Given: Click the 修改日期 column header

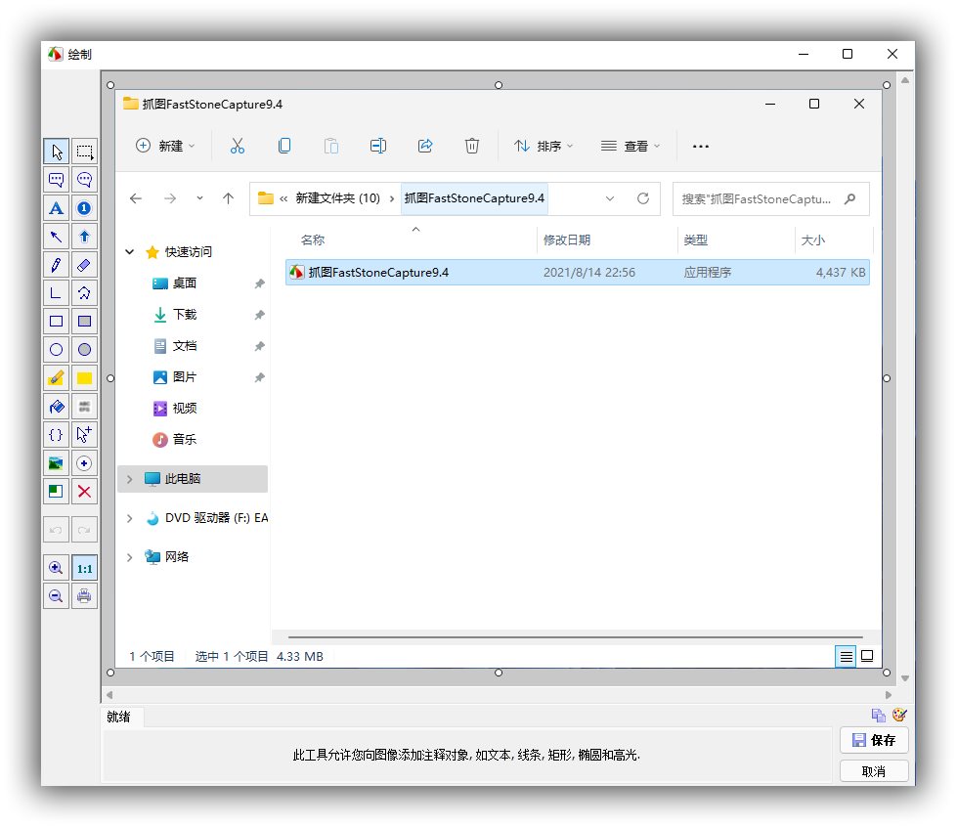Looking at the screenshot, I should 567,239.
